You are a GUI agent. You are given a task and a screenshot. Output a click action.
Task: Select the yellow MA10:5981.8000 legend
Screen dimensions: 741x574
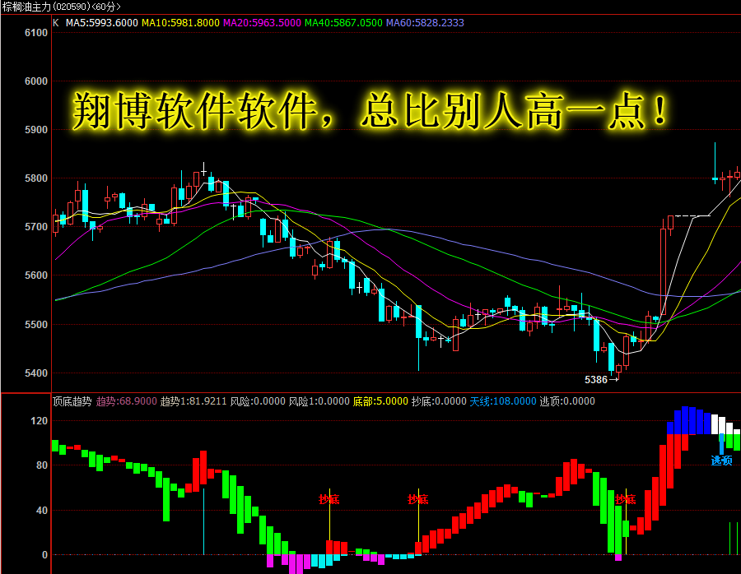coord(180,23)
